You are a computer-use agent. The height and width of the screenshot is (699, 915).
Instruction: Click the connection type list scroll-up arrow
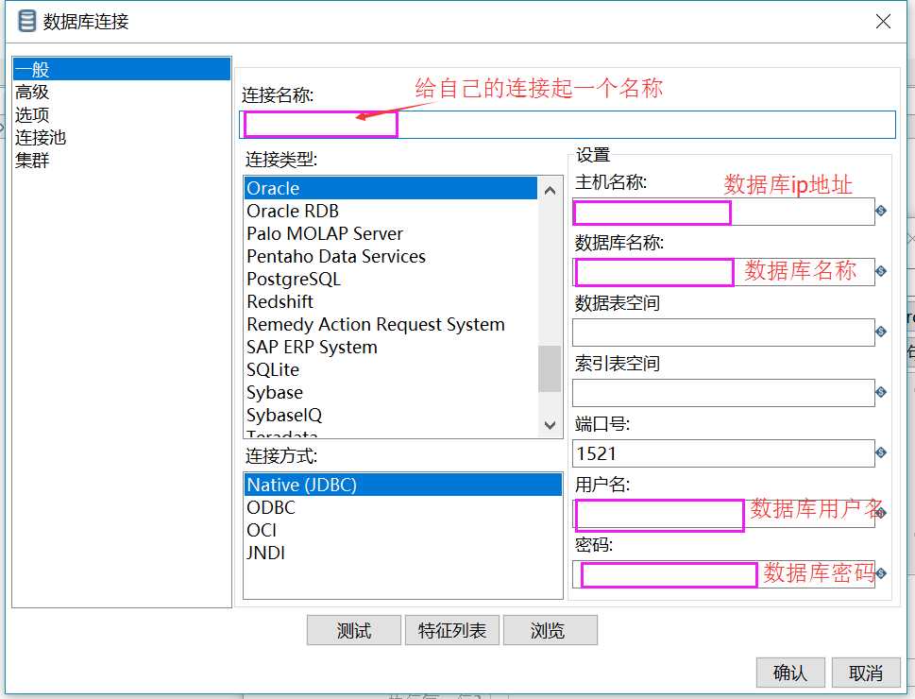click(x=550, y=191)
